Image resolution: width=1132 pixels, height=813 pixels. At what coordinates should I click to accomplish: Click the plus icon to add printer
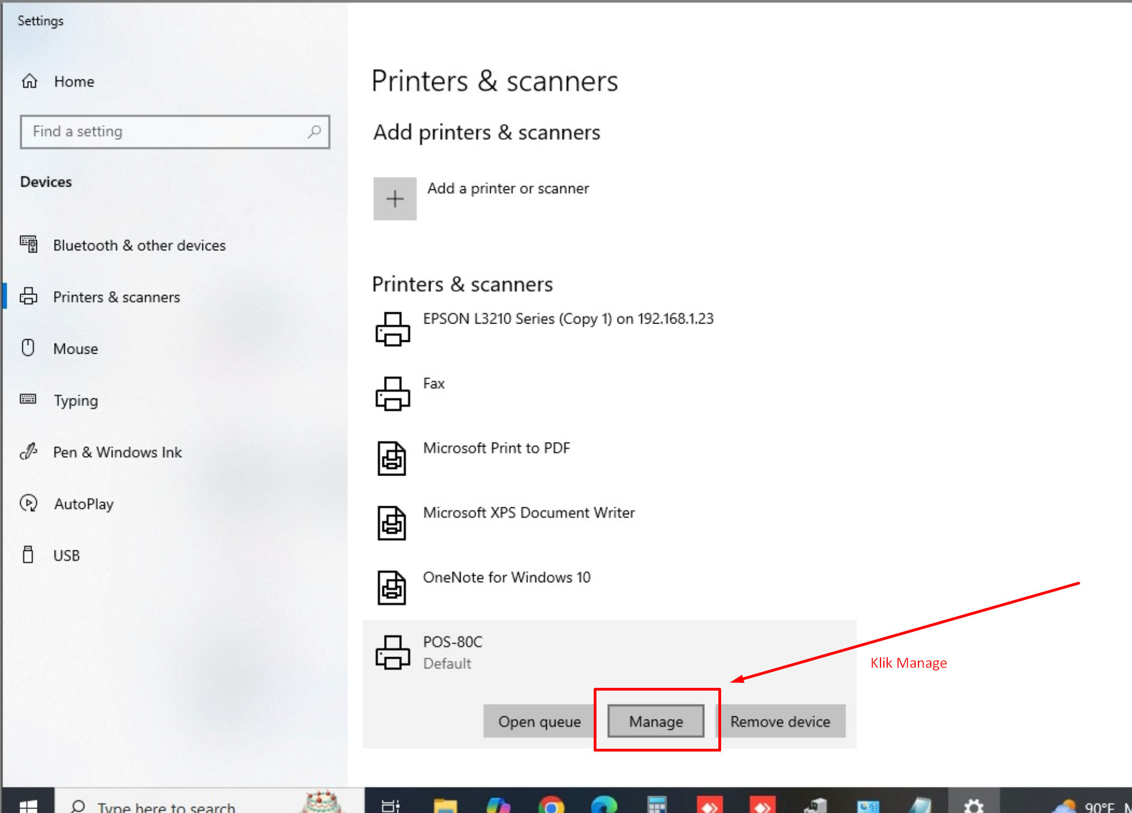click(x=395, y=199)
